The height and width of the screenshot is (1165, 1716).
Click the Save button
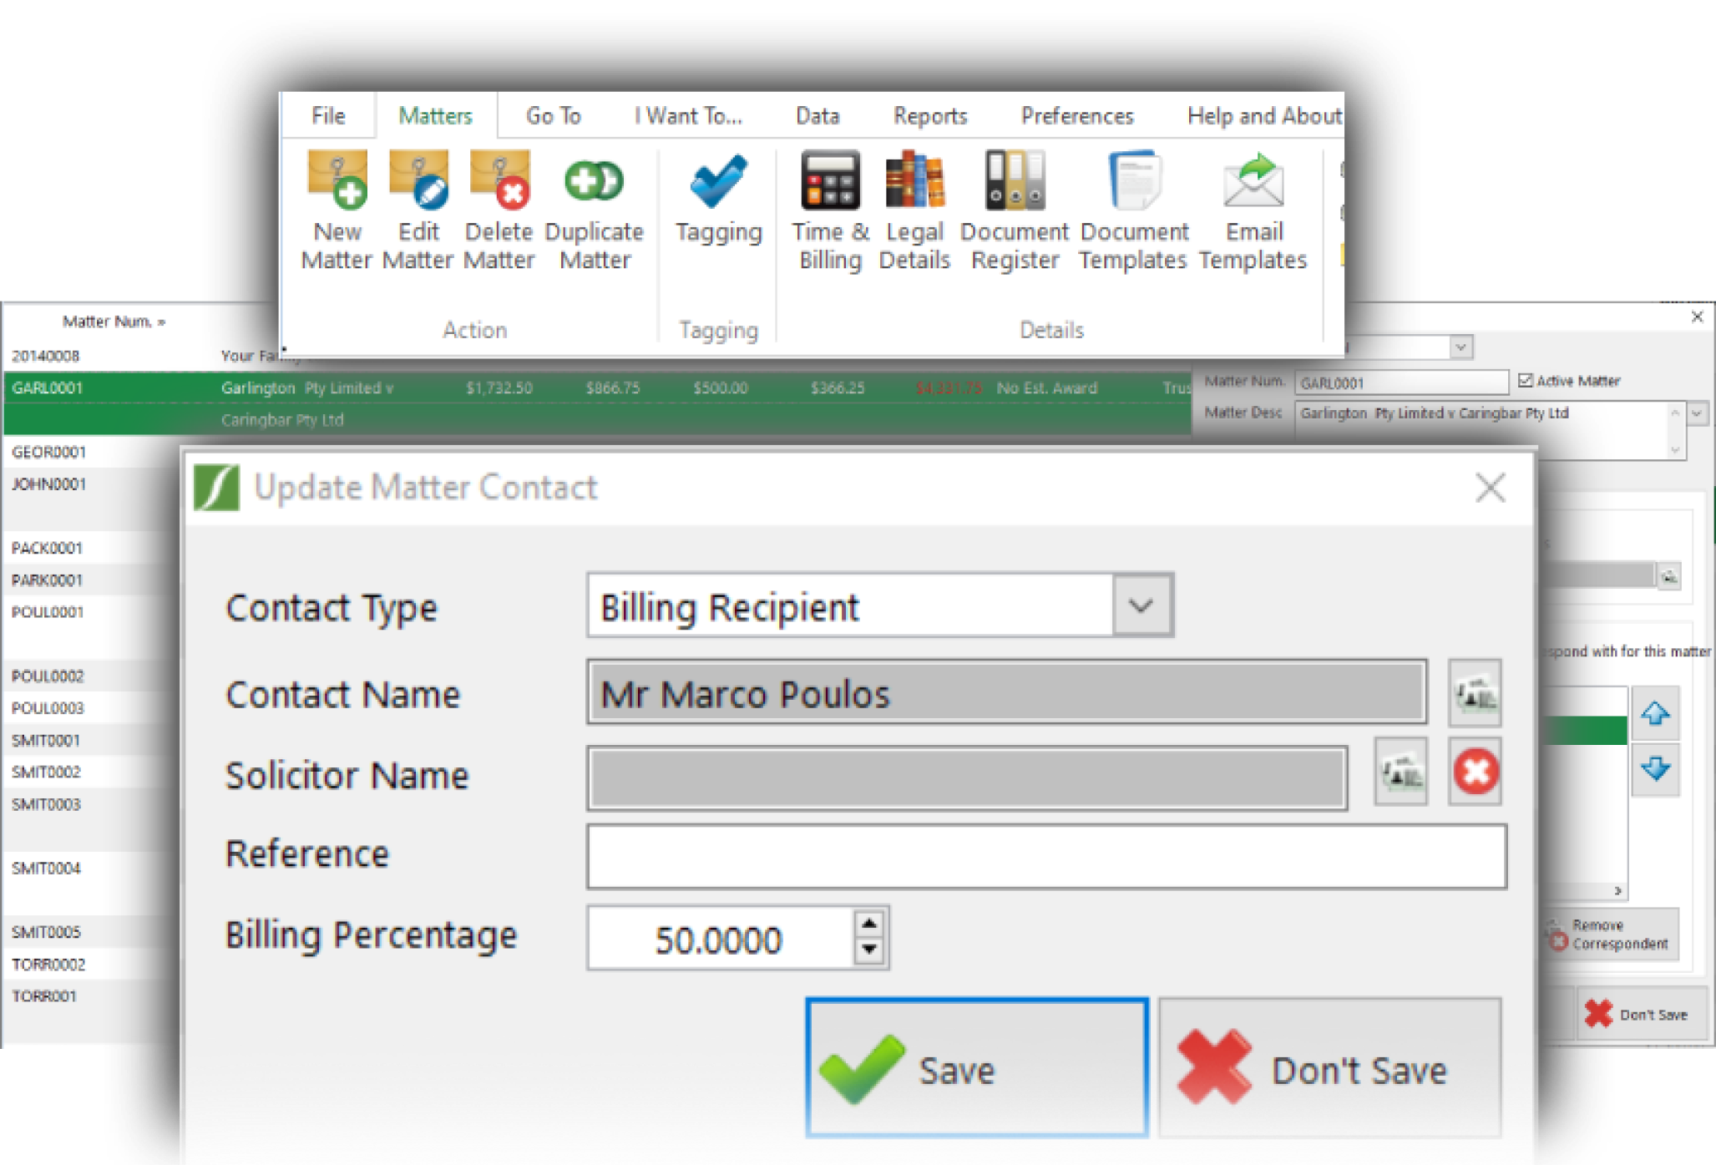976,1068
